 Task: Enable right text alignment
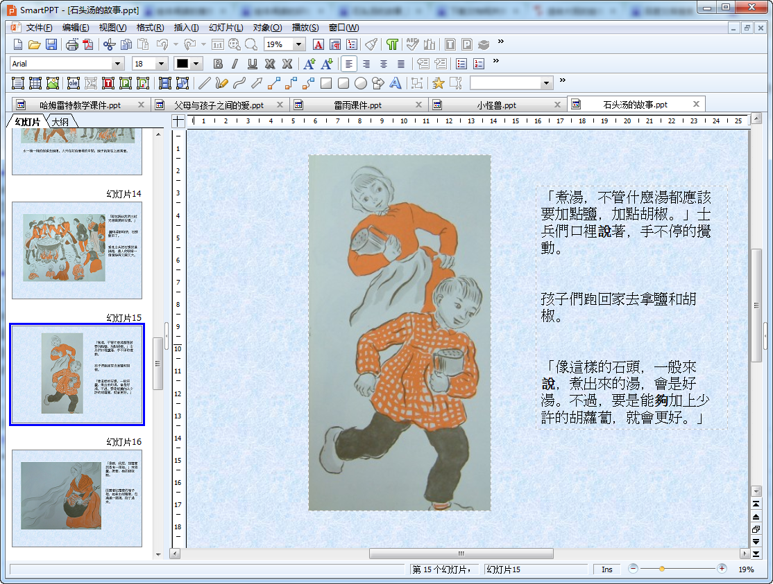pyautogui.click(x=366, y=64)
